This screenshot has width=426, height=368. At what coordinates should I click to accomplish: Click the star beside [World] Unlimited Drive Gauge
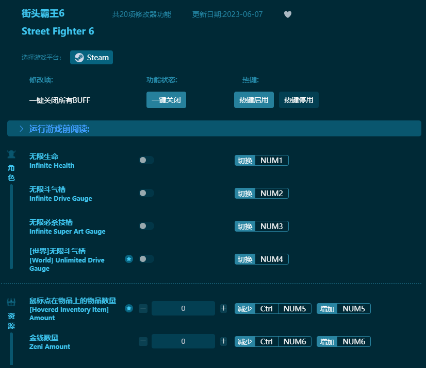click(128, 259)
